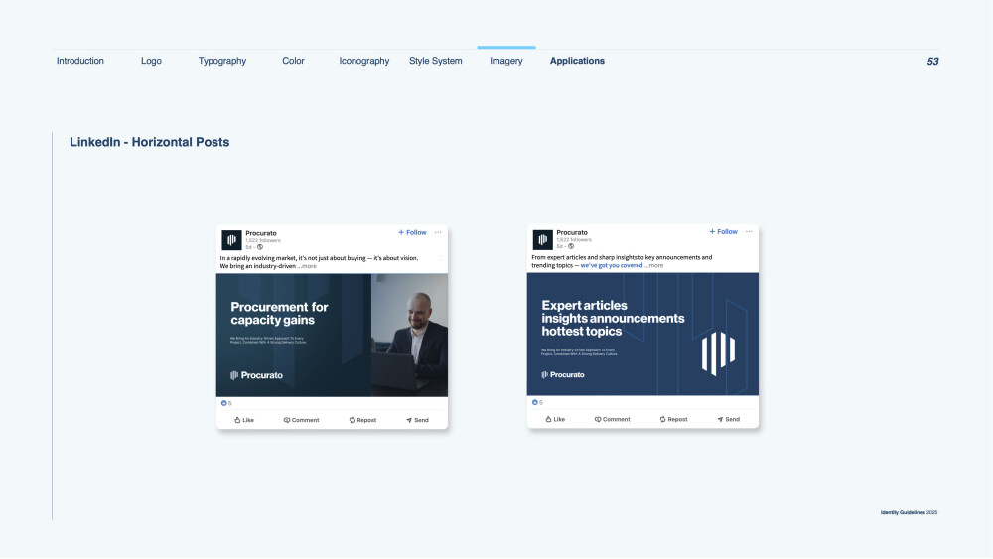This screenshot has width=993, height=559.
Task: Expand '...more' text in right post
Action: click(x=654, y=265)
